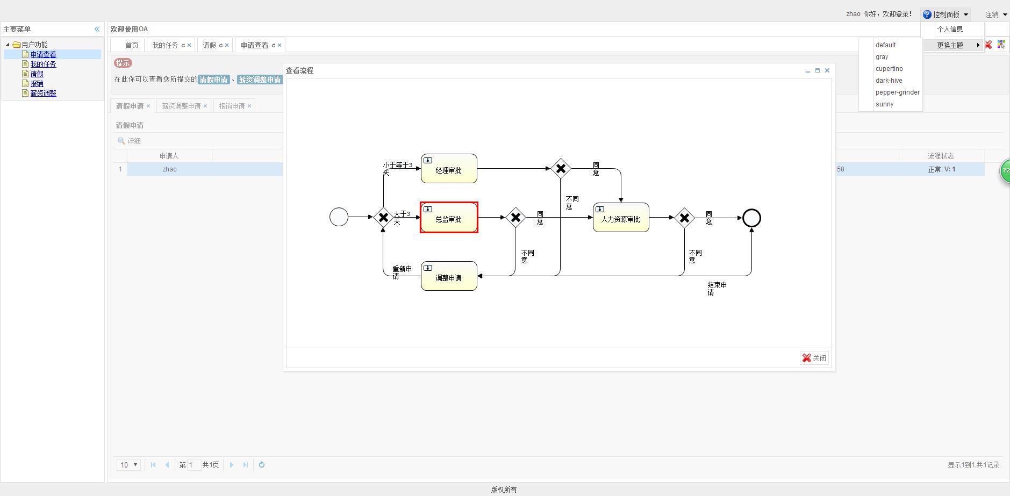Switch to the 报销申请 sub-tab
The width and height of the screenshot is (1010, 496).
tap(232, 106)
